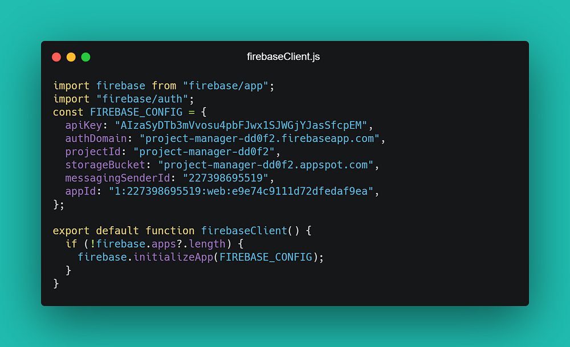Click the projectId value "project-manager-dd0f2"

coord(204,152)
